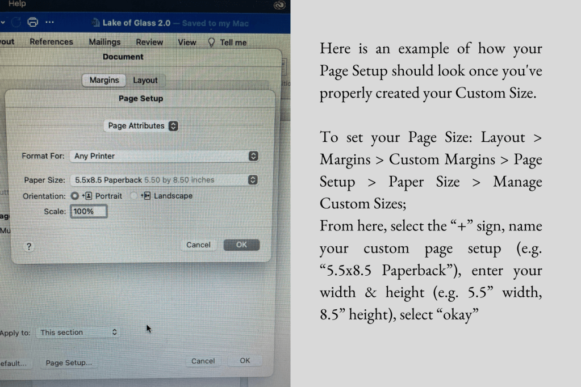Open the References ribbon tab
The image size is (581, 387).
pyautogui.click(x=51, y=42)
